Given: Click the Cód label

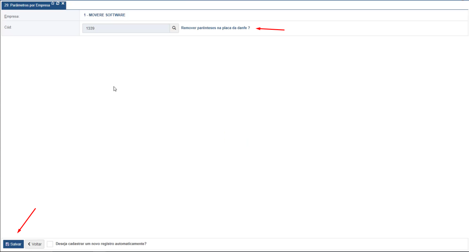Looking at the screenshot, I should [8, 27].
